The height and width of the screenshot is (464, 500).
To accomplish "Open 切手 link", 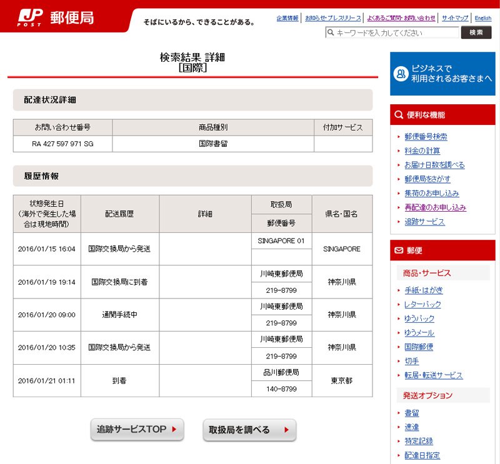I will [x=412, y=361].
